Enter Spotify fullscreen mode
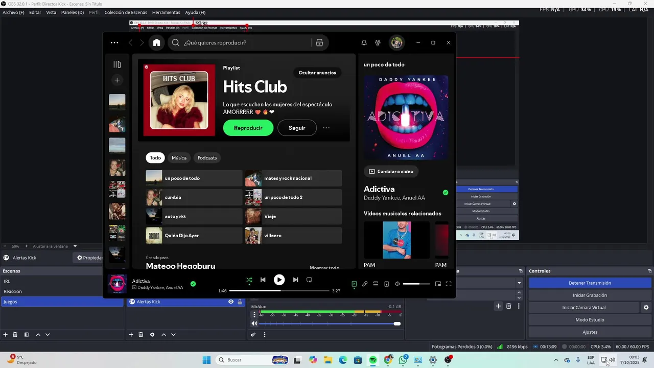 tap(449, 284)
